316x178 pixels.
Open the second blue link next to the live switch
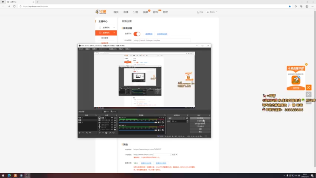162,34
